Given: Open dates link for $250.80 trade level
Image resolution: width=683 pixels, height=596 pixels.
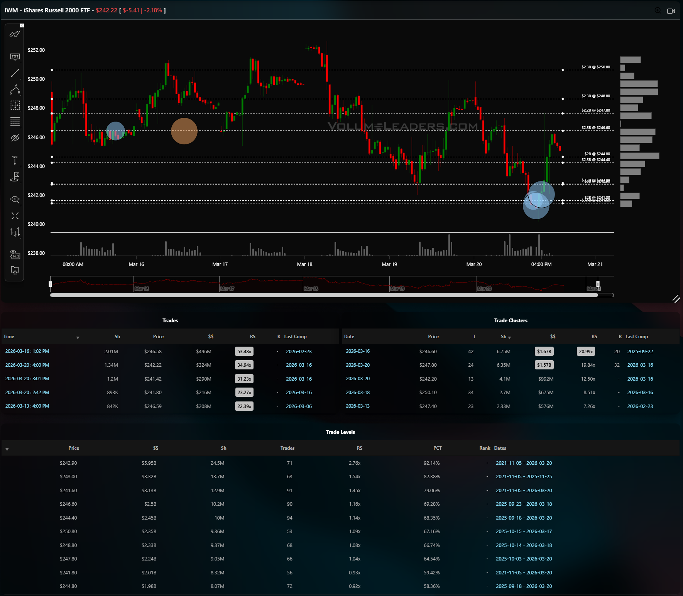Looking at the screenshot, I should click(524, 532).
